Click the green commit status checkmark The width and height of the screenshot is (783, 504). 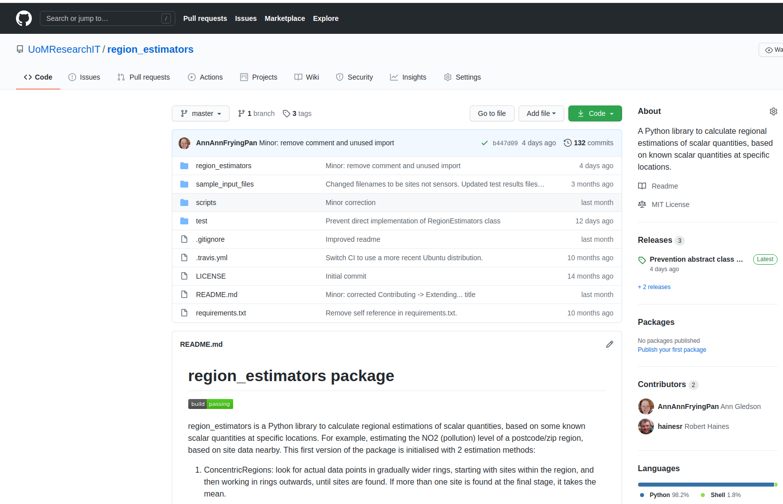coord(484,143)
